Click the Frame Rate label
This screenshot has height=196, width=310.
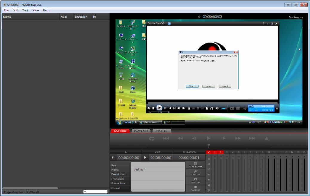click(118, 183)
